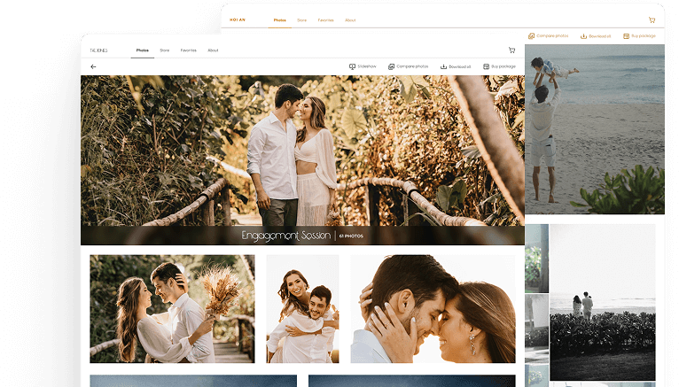Click Buy package label in HOI AN window
679x387 pixels.
pyautogui.click(x=644, y=36)
